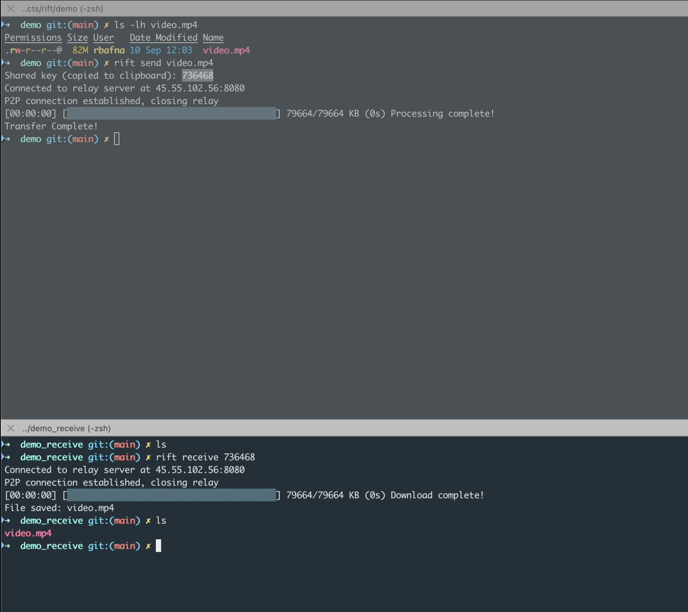Click the lower pane's download progress bar
Screen dimensions: 688x612
tap(172, 495)
